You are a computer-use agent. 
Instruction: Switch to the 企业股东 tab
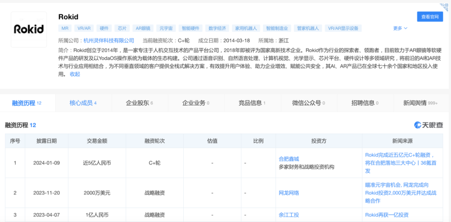(x=140, y=103)
